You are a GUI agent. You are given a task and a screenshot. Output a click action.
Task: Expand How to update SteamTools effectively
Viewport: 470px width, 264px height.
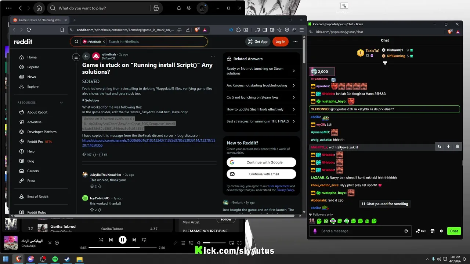click(261, 109)
